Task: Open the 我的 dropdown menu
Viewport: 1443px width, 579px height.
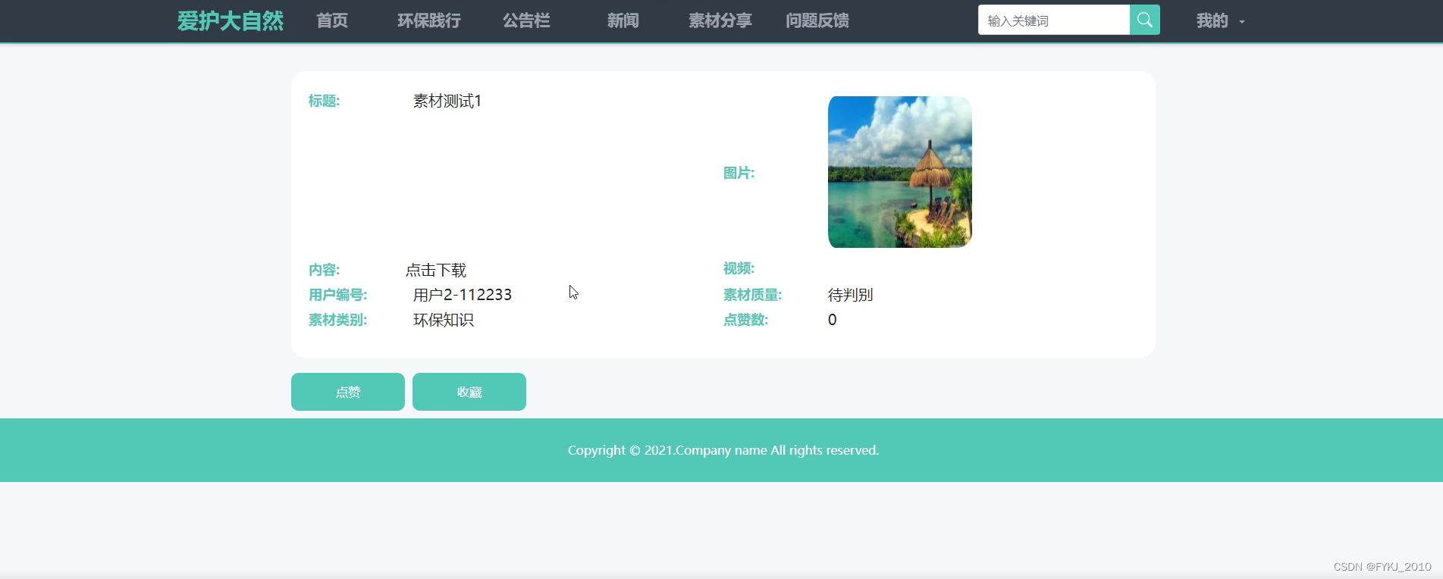Action: (1220, 21)
